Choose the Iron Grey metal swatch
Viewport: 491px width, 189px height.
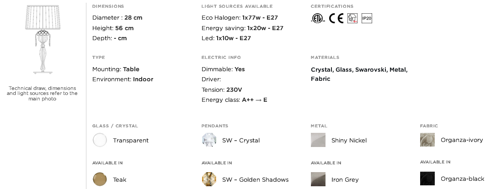(x=318, y=179)
